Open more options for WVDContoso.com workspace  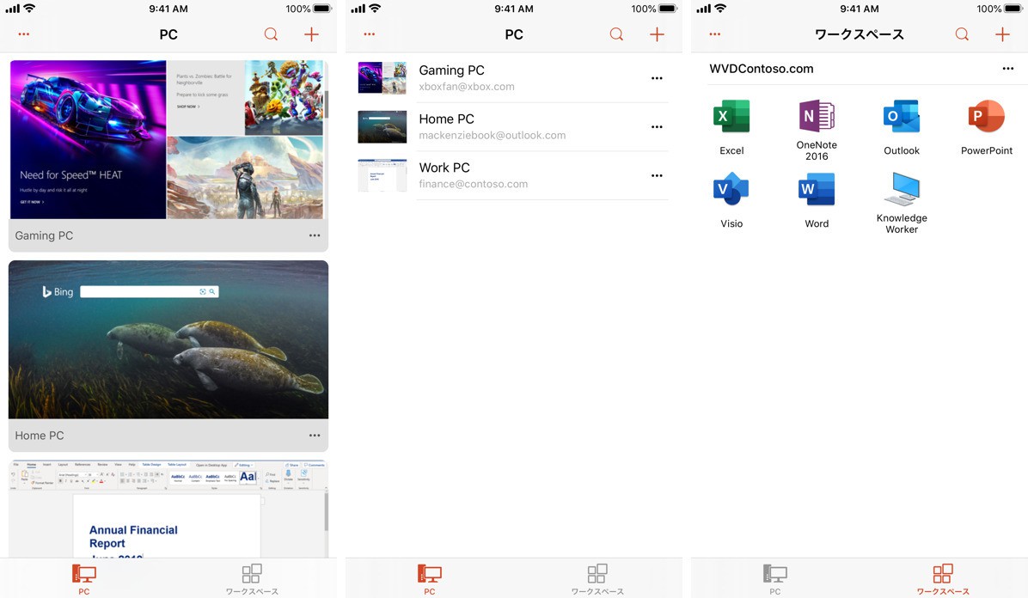(x=1007, y=69)
